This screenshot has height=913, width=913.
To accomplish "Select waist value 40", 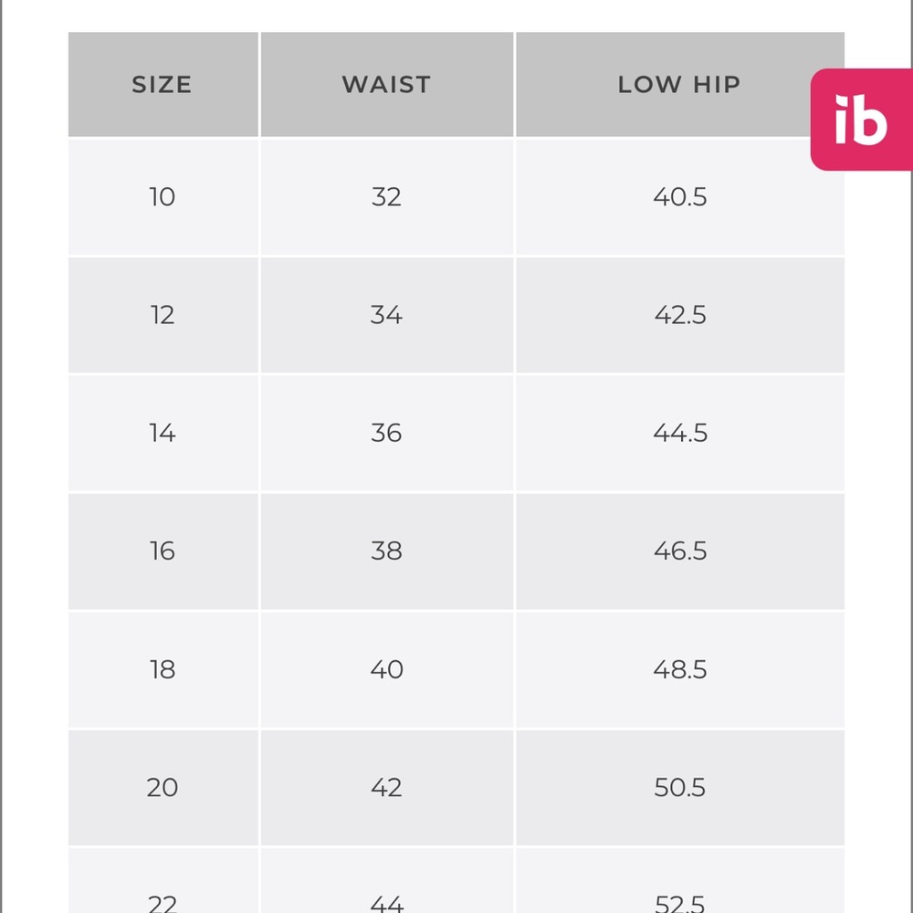I will click(x=386, y=669).
